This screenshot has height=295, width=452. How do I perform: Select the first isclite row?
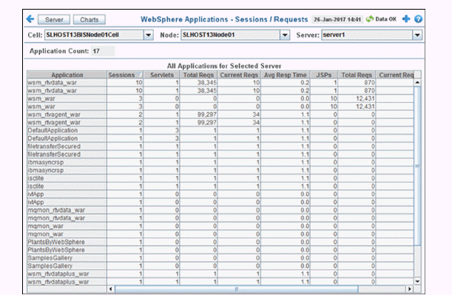pos(220,178)
